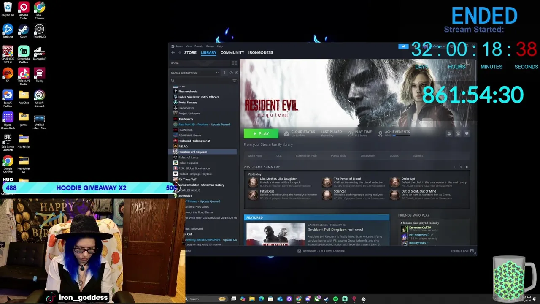Viewport: 540px width, 304px height.
Task: Open the game info icon
Action: pos(458,134)
